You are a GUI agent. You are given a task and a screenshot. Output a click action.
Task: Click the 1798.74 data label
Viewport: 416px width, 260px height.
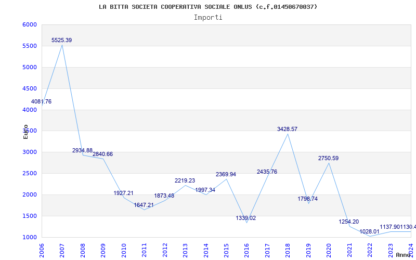[307, 199]
